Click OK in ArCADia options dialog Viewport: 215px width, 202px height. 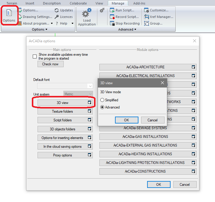pyautogui.click(x=159, y=185)
